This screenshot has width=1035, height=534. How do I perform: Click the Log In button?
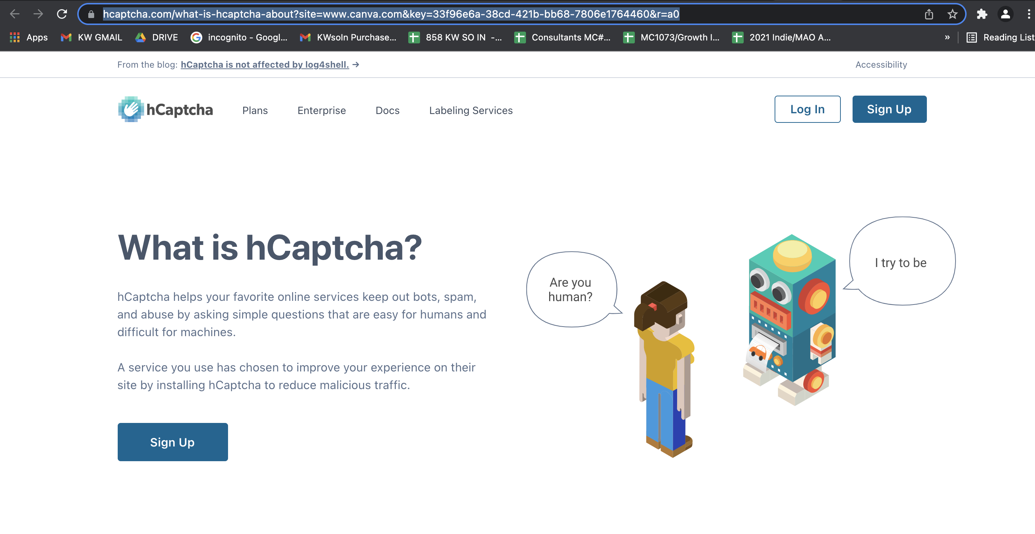point(807,109)
